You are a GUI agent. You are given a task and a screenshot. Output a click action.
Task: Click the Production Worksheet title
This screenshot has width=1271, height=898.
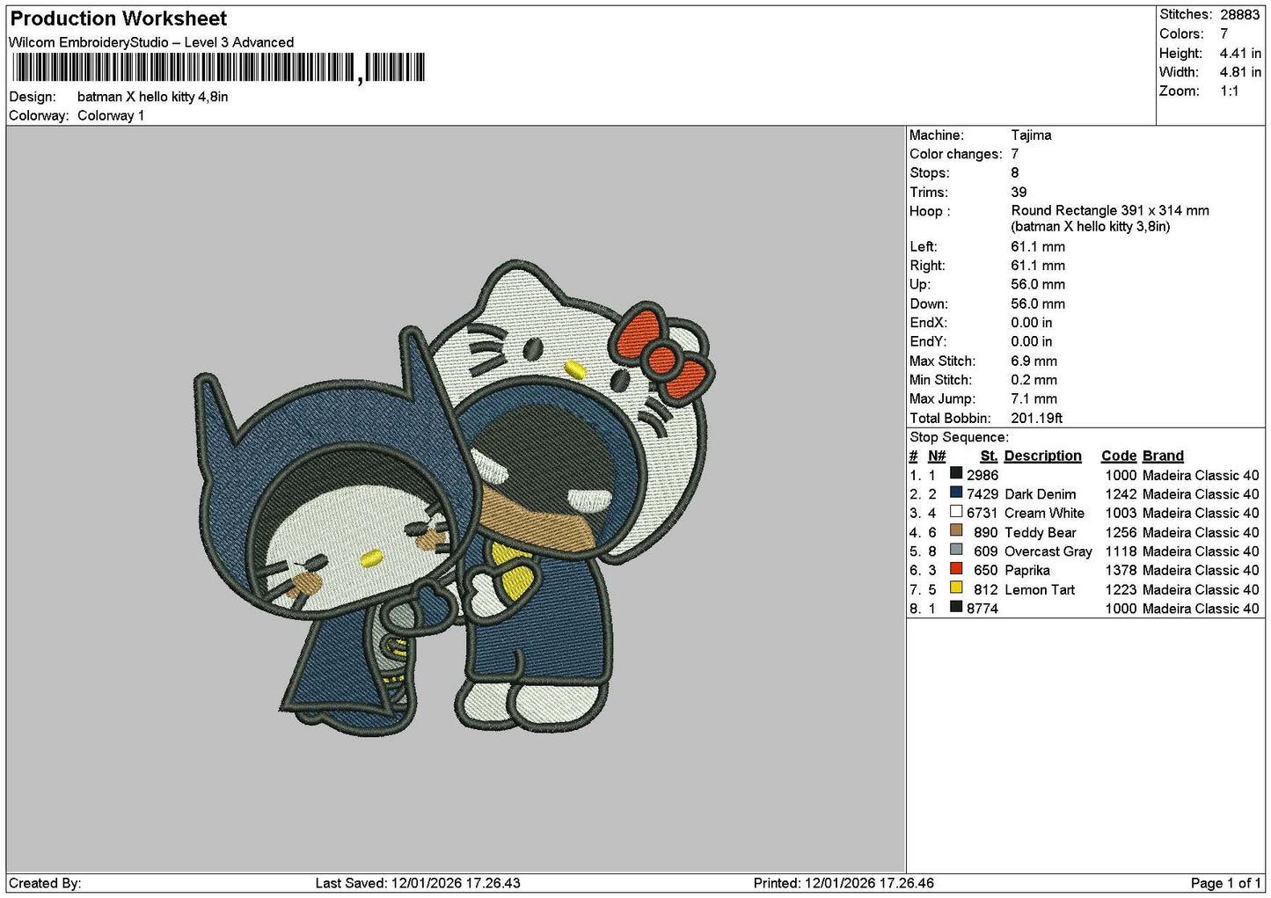(x=118, y=18)
